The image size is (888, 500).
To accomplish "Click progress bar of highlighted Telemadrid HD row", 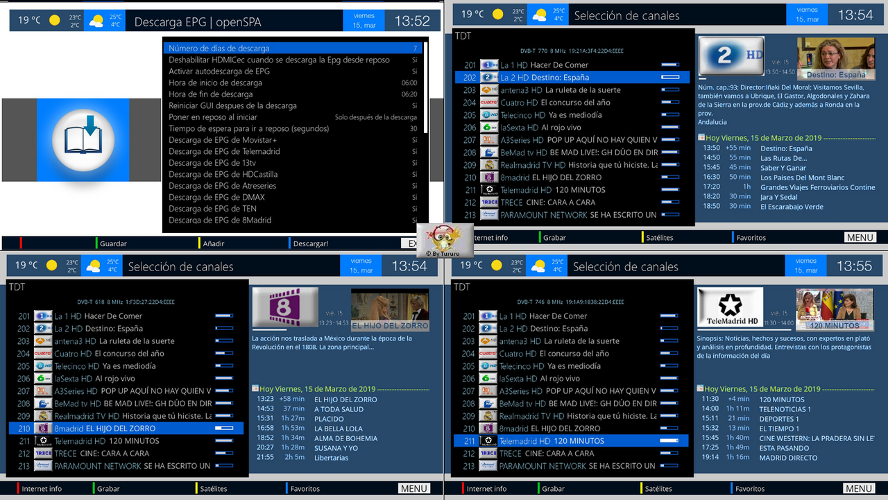I will 669,441.
